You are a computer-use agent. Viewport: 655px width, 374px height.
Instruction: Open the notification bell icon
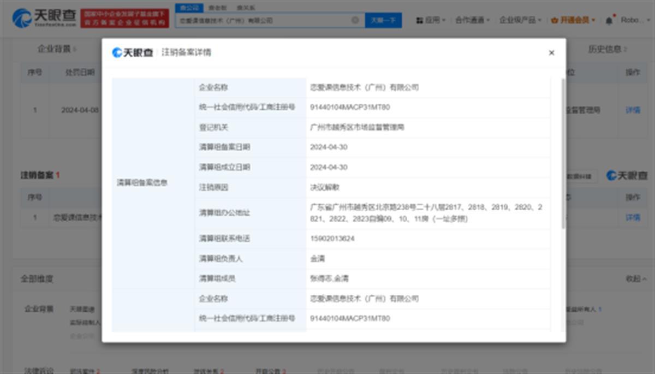click(x=609, y=20)
